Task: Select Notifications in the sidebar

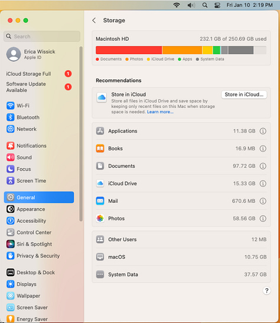Action: 39,146
